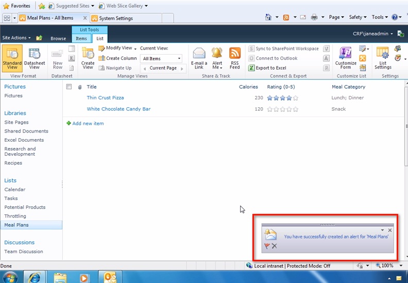Image resolution: width=408 pixels, height=283 pixels.
Task: Open the RSS Feed ribbon button
Action: (x=235, y=58)
